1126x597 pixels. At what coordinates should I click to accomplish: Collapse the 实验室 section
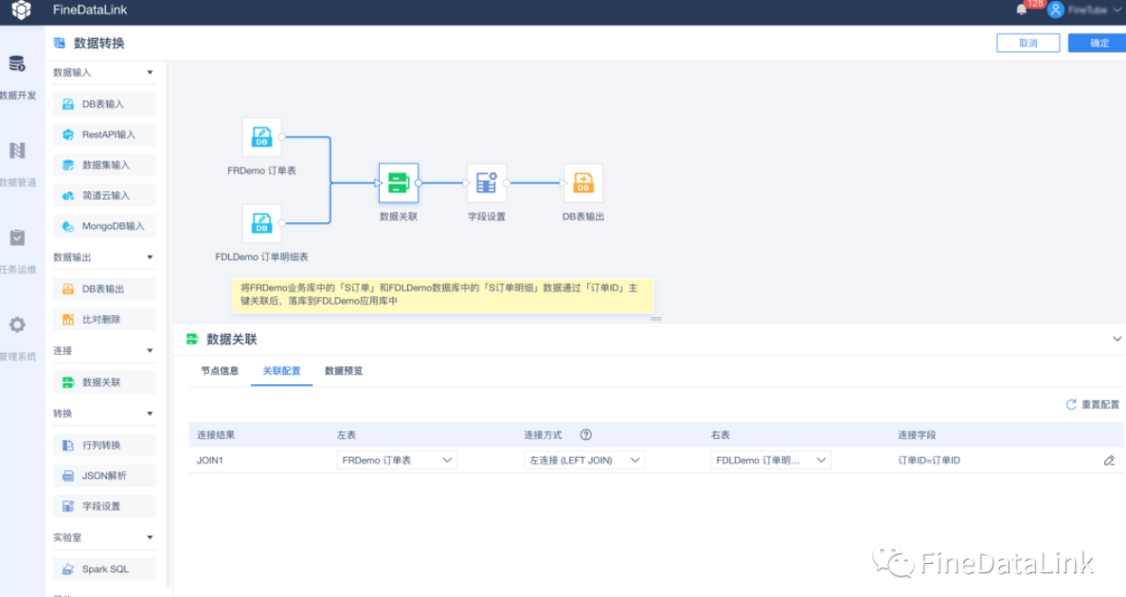(150, 537)
